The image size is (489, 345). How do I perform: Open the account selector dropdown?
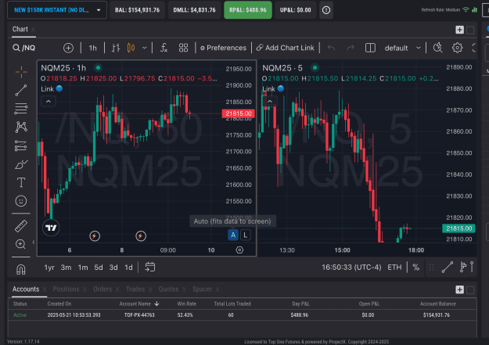57,10
